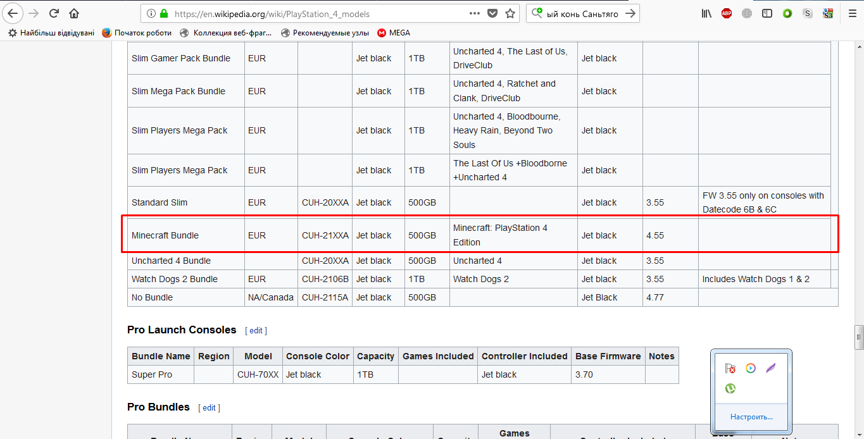The height and width of the screenshot is (439, 864).
Task: Open the page actions three-dot menu
Action: tap(474, 13)
